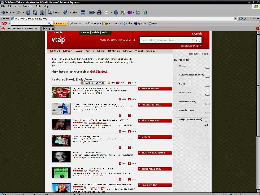Click the Get Started link
260x195 pixels.
point(99,71)
